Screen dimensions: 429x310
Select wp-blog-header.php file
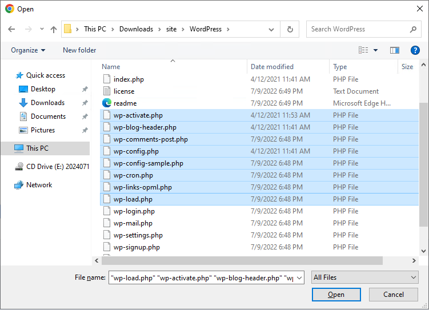[x=259, y=127]
